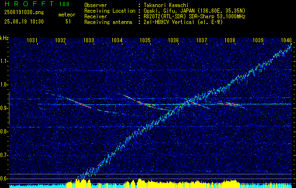The image size is (296, 188).
Task: Click the gray vertical range bar near 0.9 kHz
Action: (9, 109)
